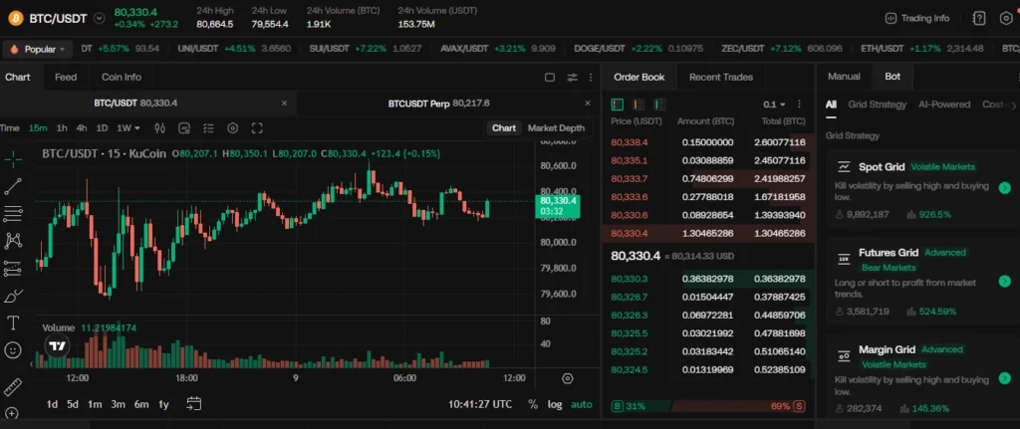Open top-right settings gear icon
1020x429 pixels.
pos(1006,18)
